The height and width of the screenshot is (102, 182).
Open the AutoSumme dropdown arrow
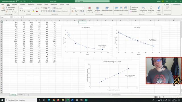click(139, 7)
